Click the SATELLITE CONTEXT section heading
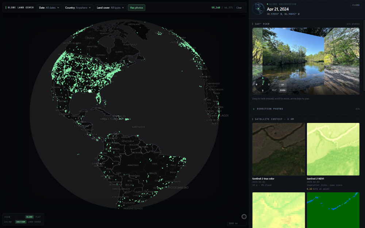The height and width of the screenshot is (228, 365). [x=274, y=119]
